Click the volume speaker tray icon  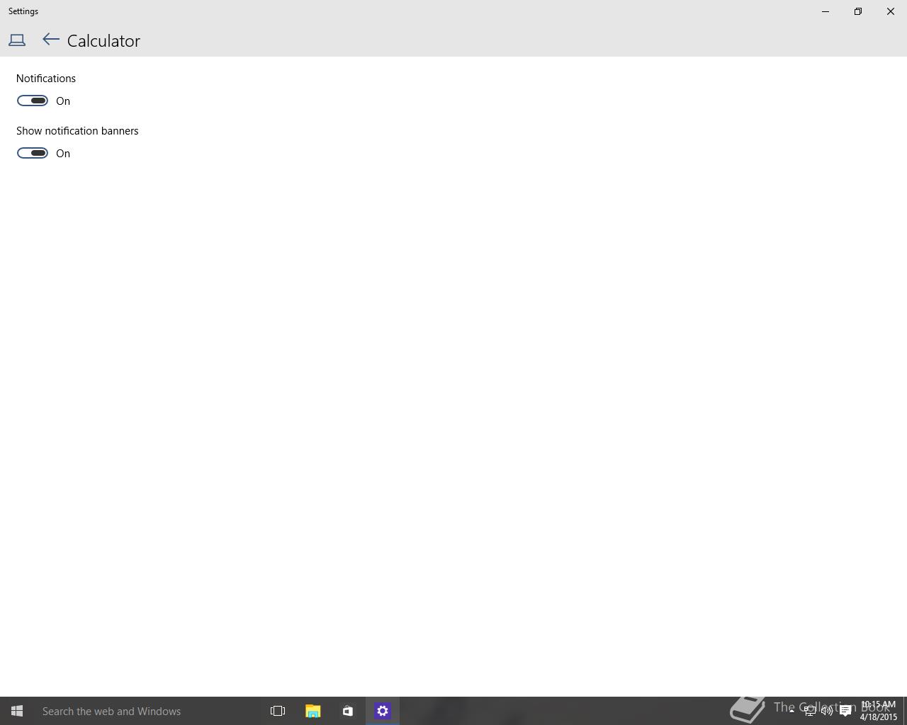pyautogui.click(x=827, y=711)
